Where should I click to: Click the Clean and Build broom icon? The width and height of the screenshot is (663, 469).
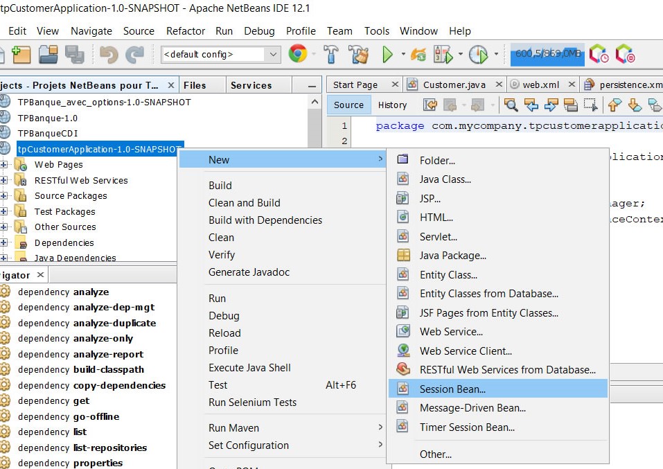358,55
